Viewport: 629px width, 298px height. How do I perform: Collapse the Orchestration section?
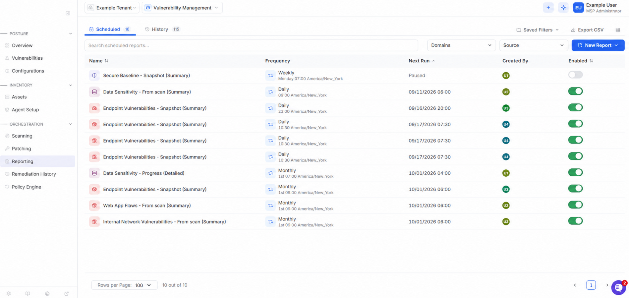[70, 124]
